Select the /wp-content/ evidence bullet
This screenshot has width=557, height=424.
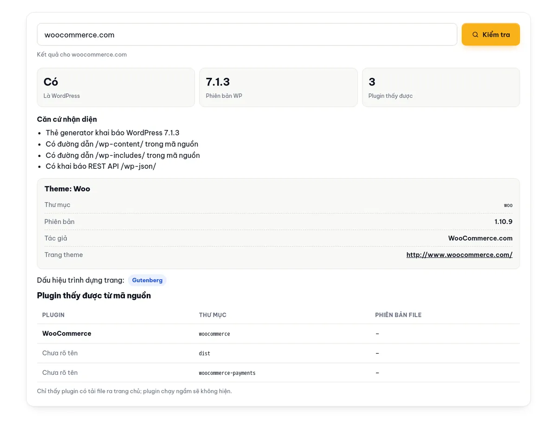(122, 144)
